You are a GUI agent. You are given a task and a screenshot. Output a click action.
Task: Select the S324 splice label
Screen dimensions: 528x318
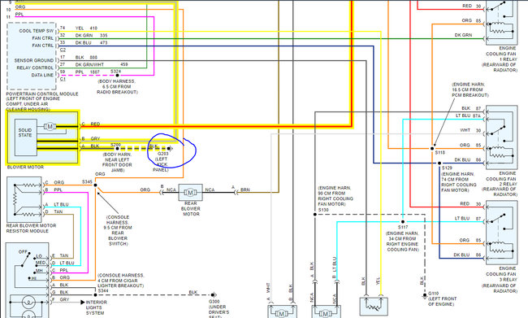click(x=115, y=72)
